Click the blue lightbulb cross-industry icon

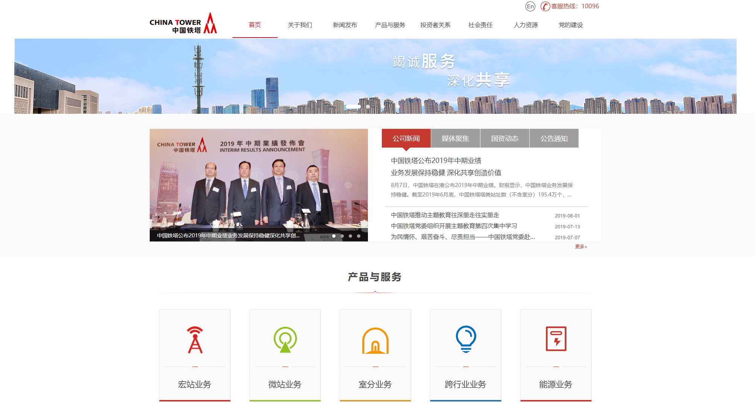point(466,339)
